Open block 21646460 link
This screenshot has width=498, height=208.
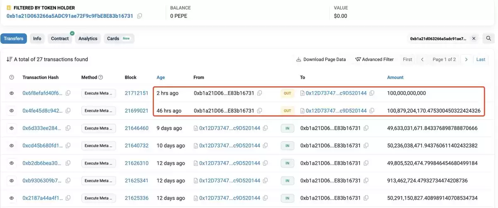(x=137, y=128)
